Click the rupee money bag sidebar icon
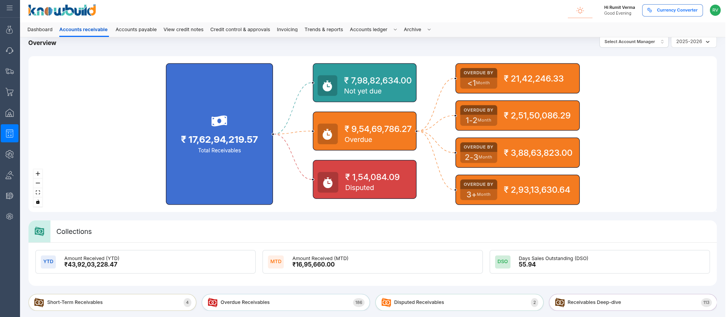Screen dimensions: 728x317 point(10,30)
